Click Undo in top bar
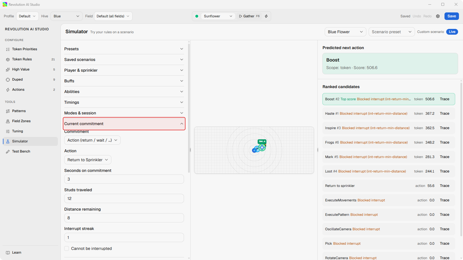 [417, 16]
